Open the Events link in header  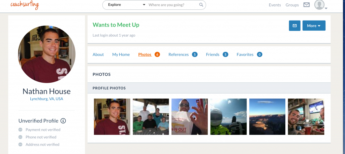coord(275,5)
